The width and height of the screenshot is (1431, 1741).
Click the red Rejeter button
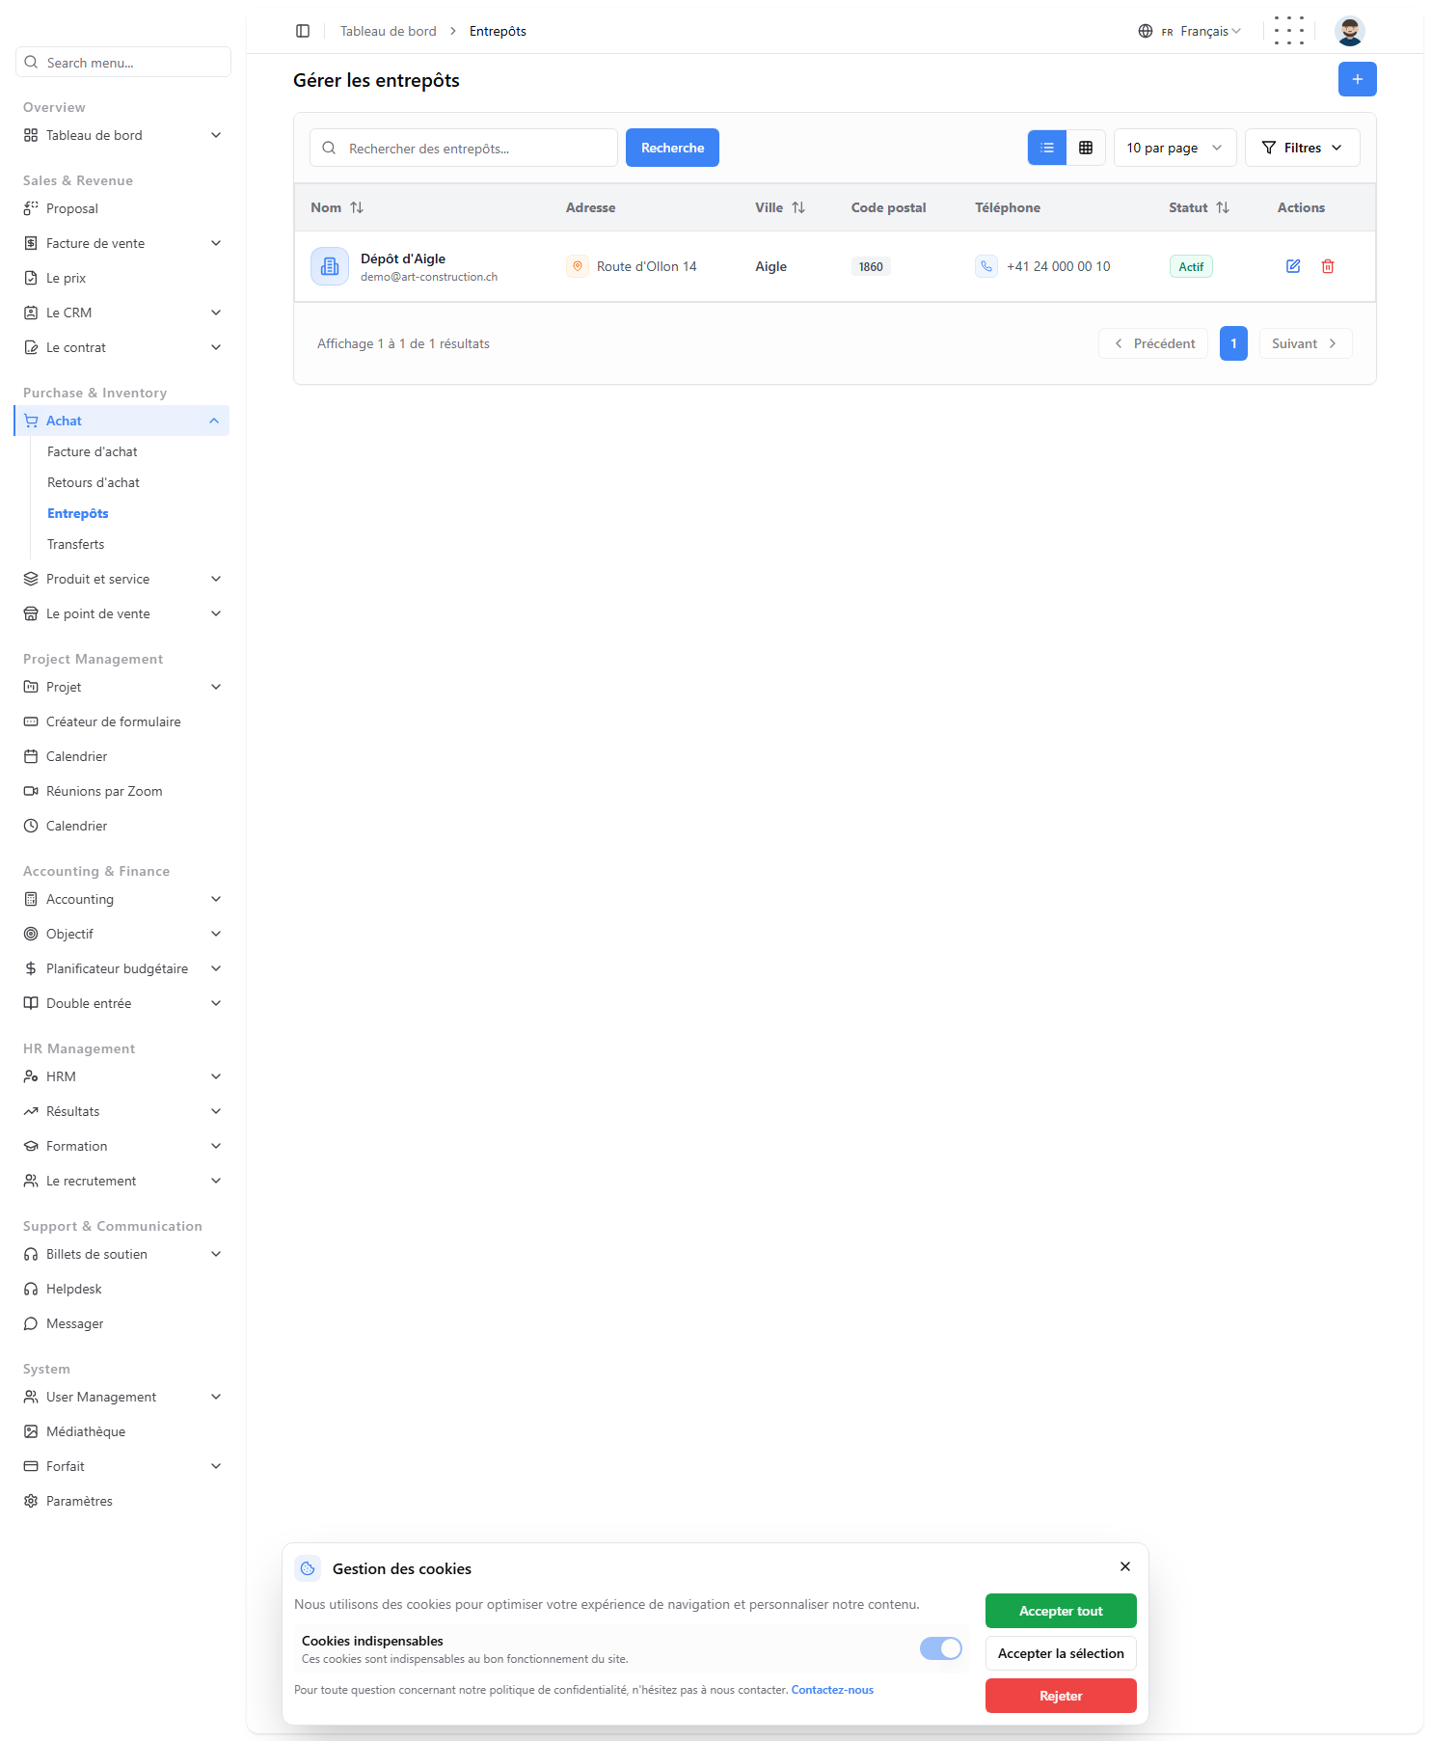pyautogui.click(x=1061, y=1696)
